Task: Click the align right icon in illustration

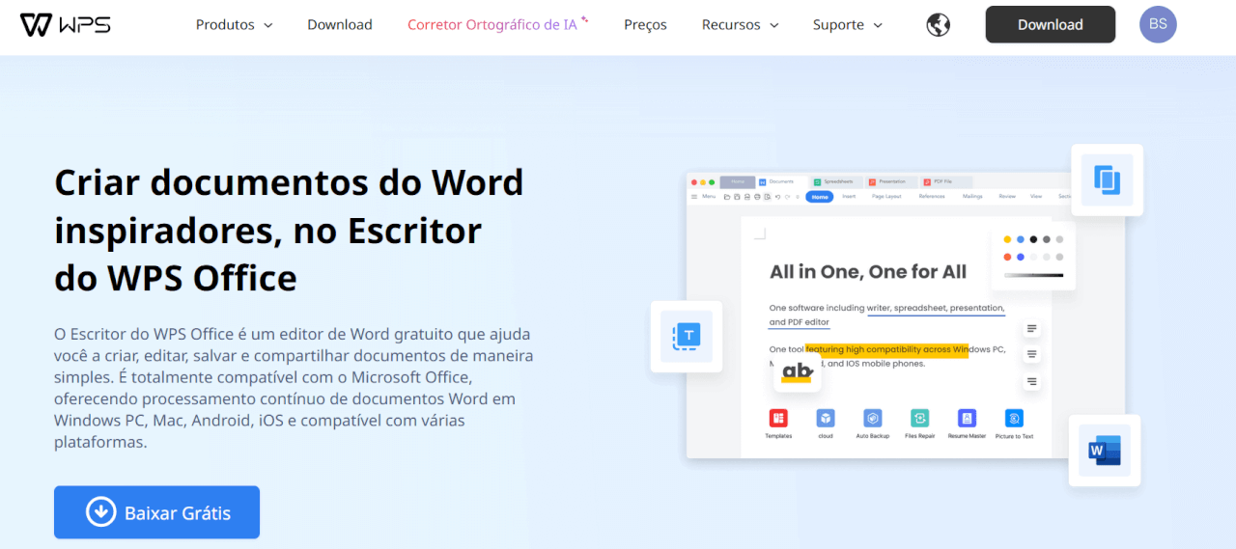Action: [1032, 382]
